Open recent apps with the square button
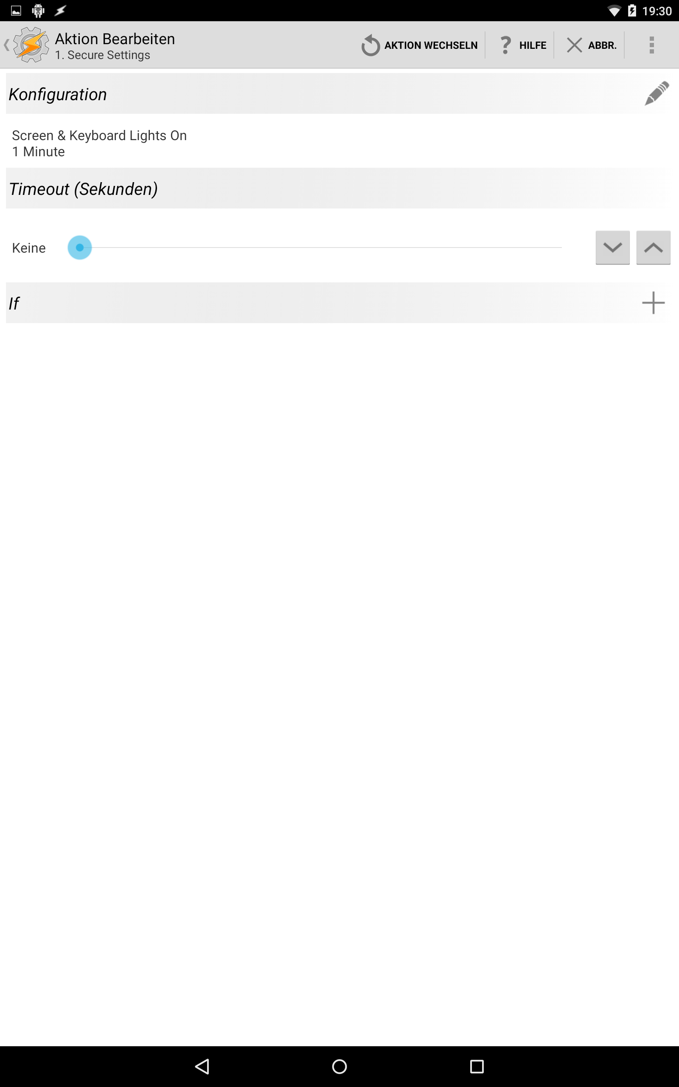The width and height of the screenshot is (679, 1087). (x=477, y=1066)
